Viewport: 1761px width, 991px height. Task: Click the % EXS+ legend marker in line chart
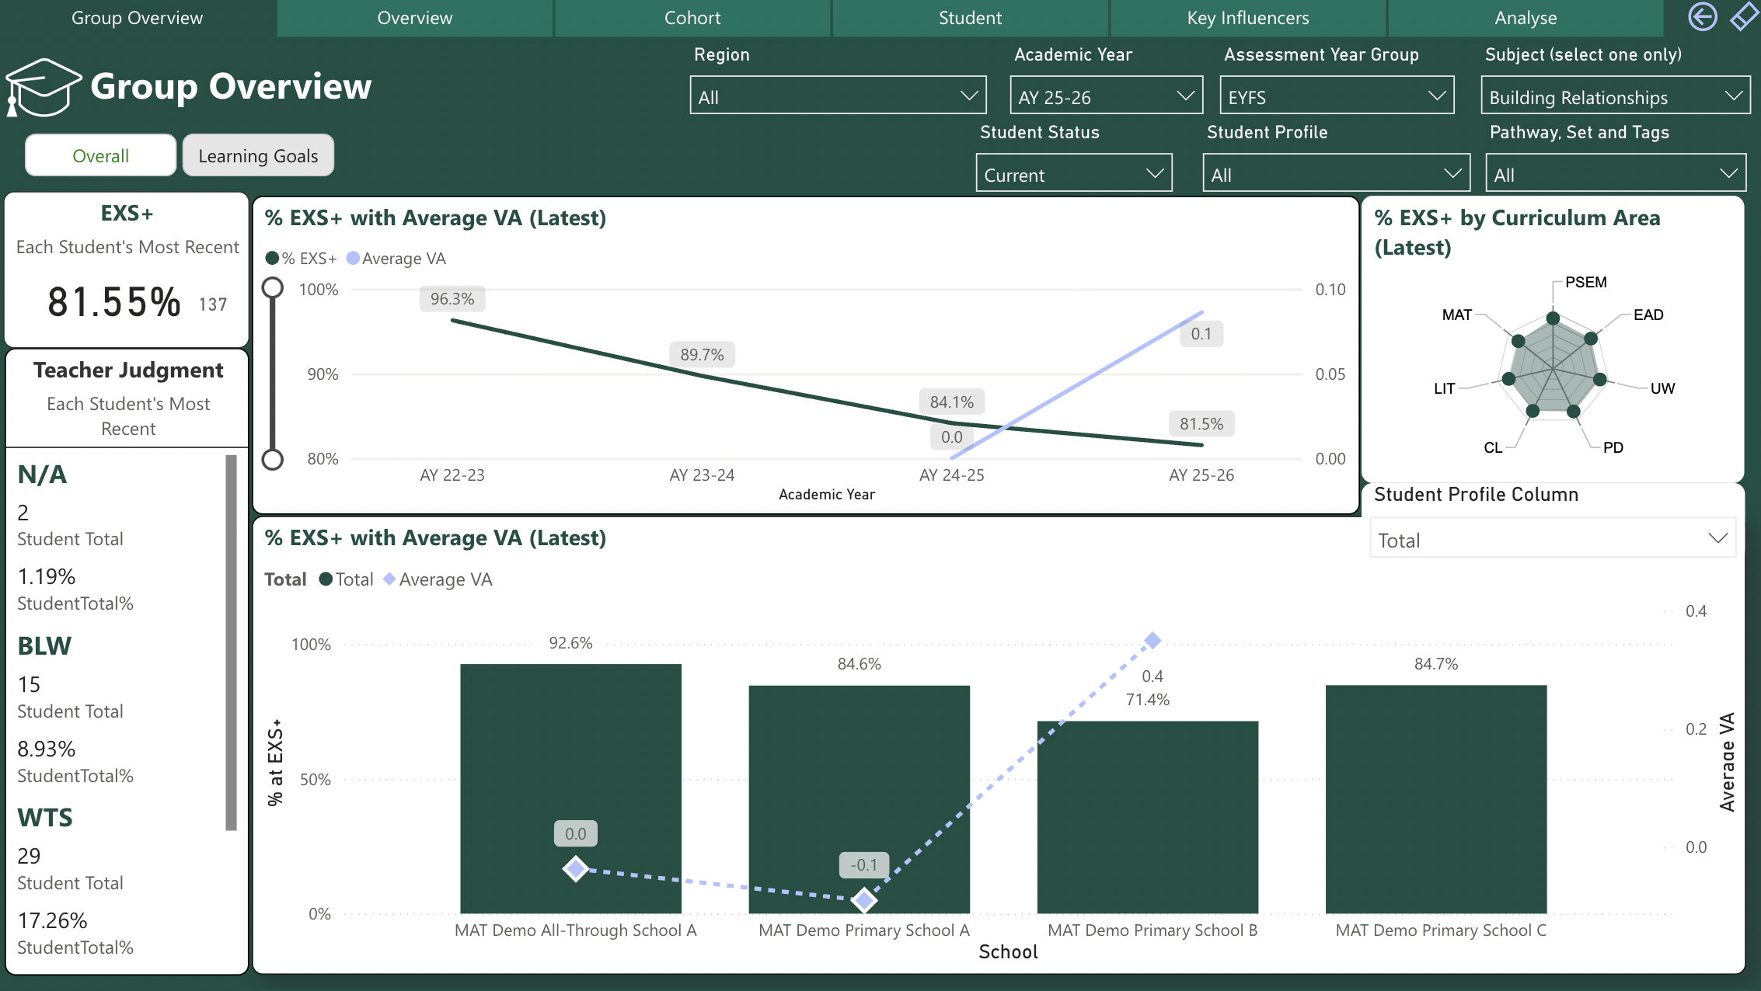272,259
